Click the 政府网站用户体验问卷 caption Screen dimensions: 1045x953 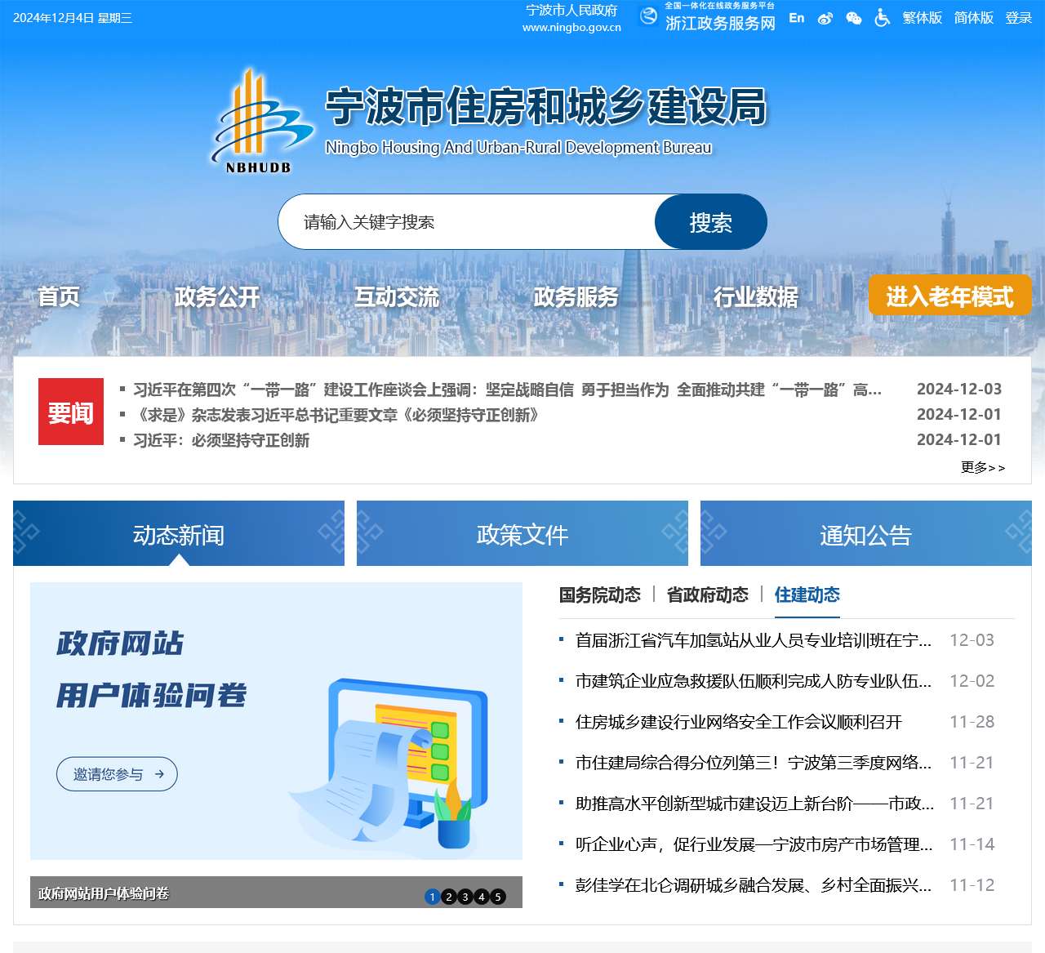104,893
